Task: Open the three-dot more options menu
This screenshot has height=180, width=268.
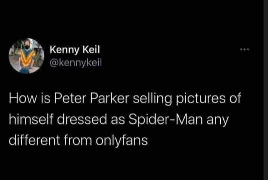Action: coord(245,50)
